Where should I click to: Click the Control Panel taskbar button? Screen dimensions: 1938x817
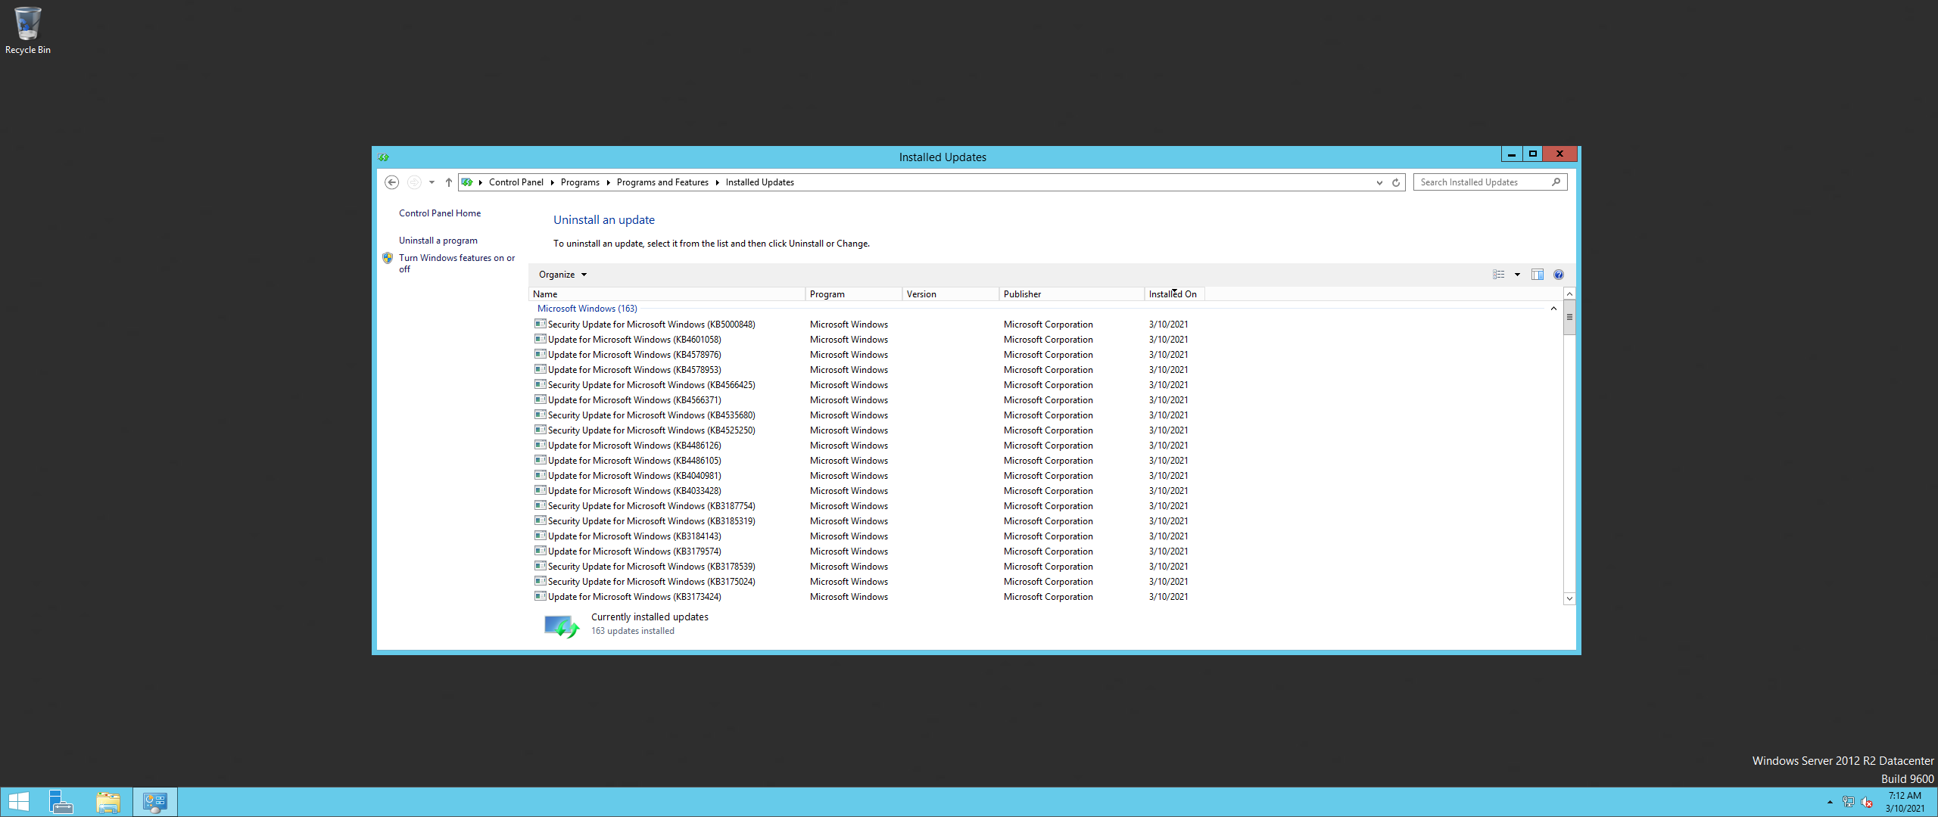pyautogui.click(x=155, y=802)
